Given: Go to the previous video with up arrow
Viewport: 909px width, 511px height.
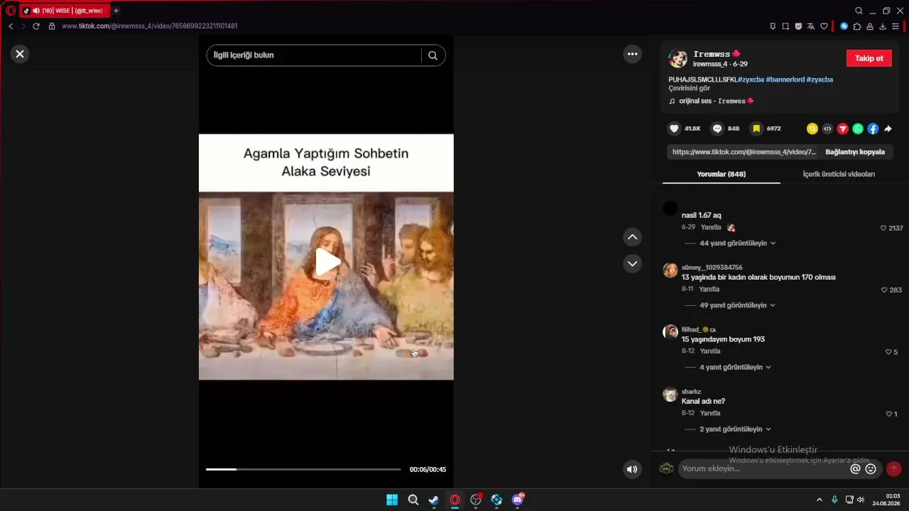Looking at the screenshot, I should [x=632, y=237].
